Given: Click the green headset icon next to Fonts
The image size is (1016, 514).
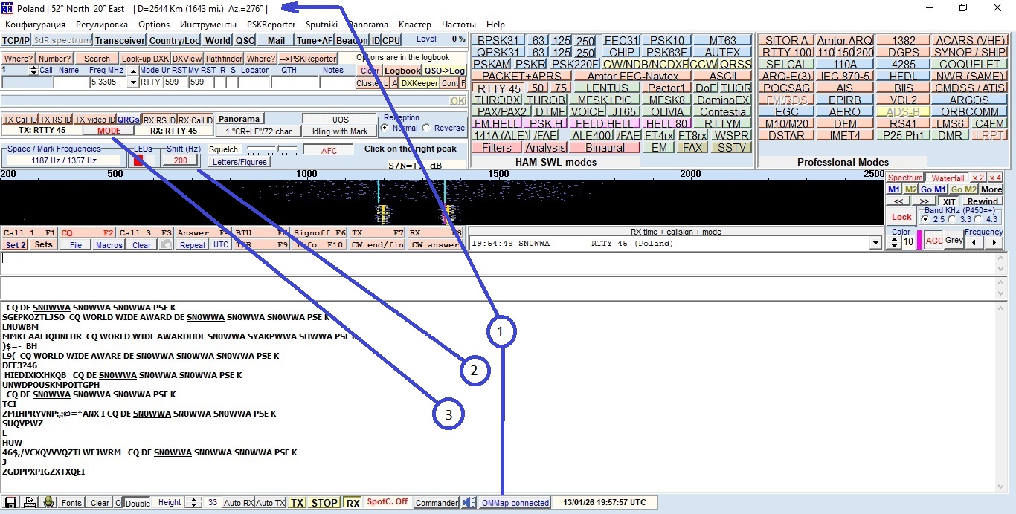Looking at the screenshot, I should [x=48, y=502].
